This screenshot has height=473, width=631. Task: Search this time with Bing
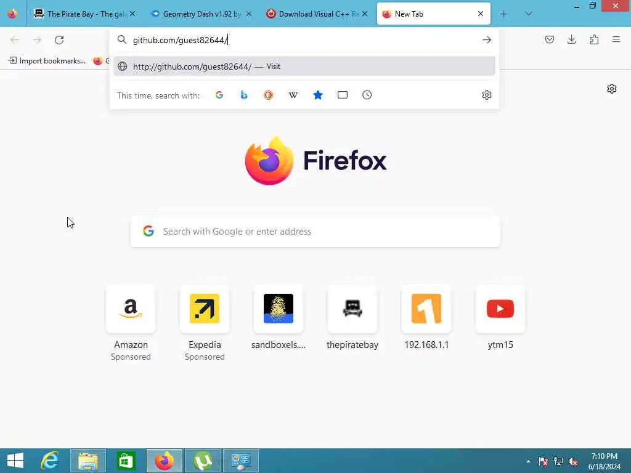click(x=244, y=95)
